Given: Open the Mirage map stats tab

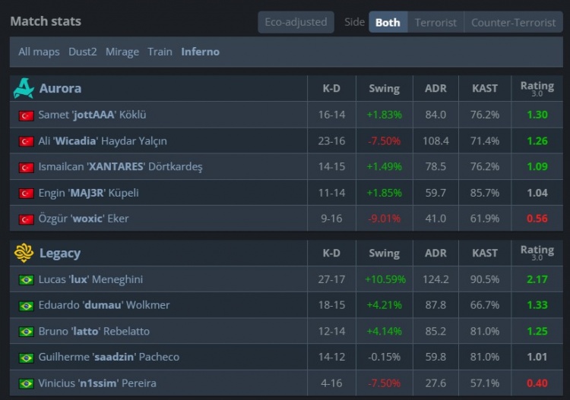Looking at the screenshot, I should 122,52.
